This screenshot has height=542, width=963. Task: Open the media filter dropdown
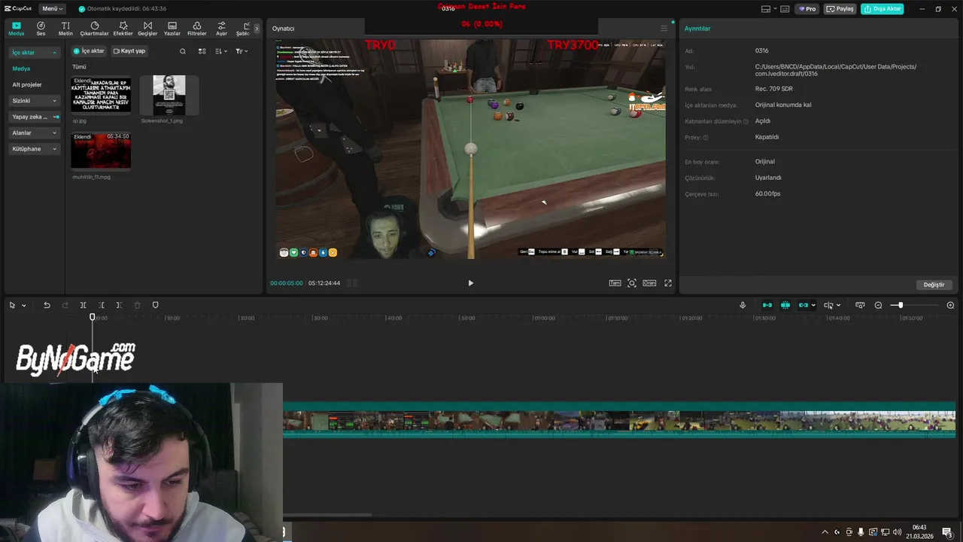242,51
